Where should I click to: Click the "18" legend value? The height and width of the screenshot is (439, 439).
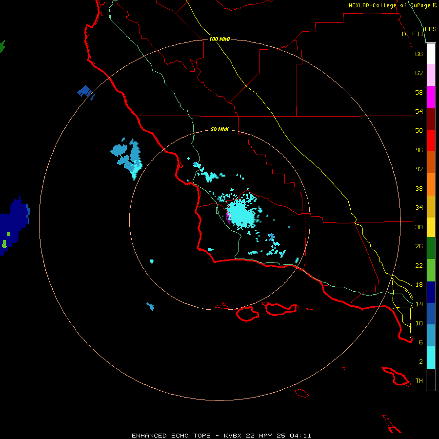click(419, 285)
